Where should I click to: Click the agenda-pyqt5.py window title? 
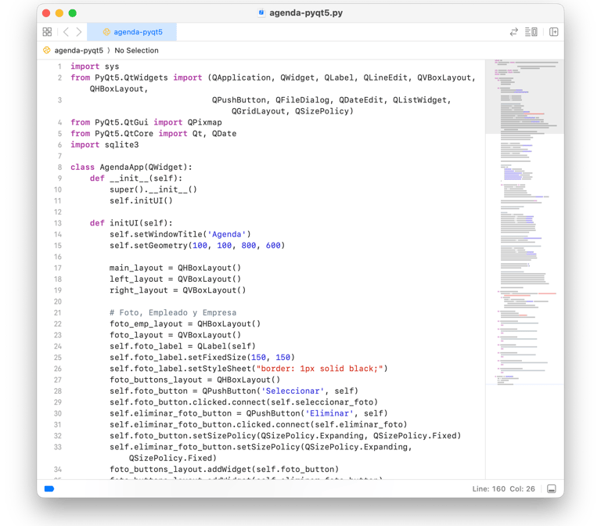(x=306, y=13)
